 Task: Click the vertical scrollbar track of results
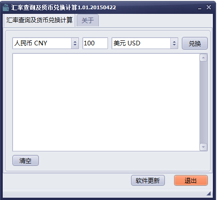pyautogui.click(x=203, y=102)
